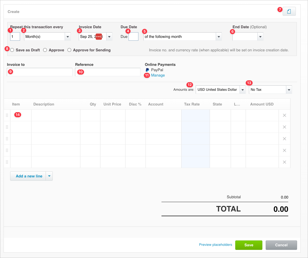Screen dimensions: 308x258
Task: Remove the last line item with the X icon
Action: pyautogui.click(x=284, y=162)
